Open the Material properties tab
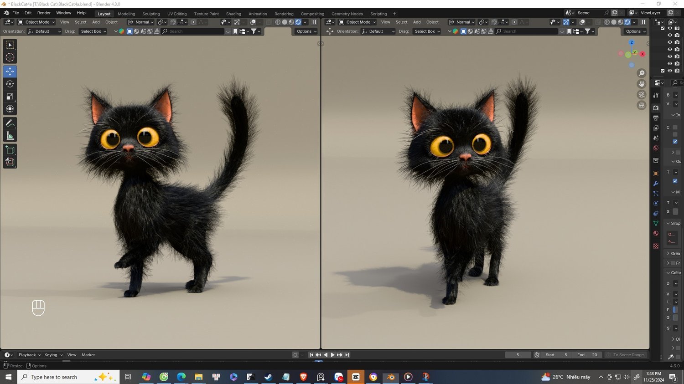The height and width of the screenshot is (384, 684). [x=656, y=233]
